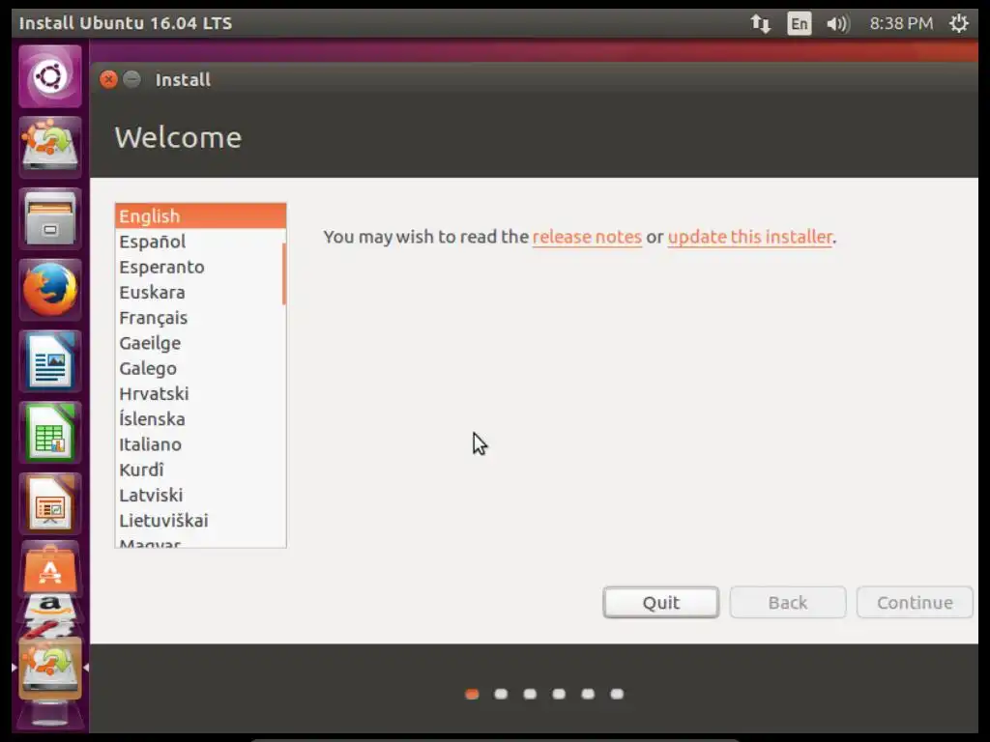Open LibreOffice Calc spreadsheet
The image size is (990, 742).
50,433
